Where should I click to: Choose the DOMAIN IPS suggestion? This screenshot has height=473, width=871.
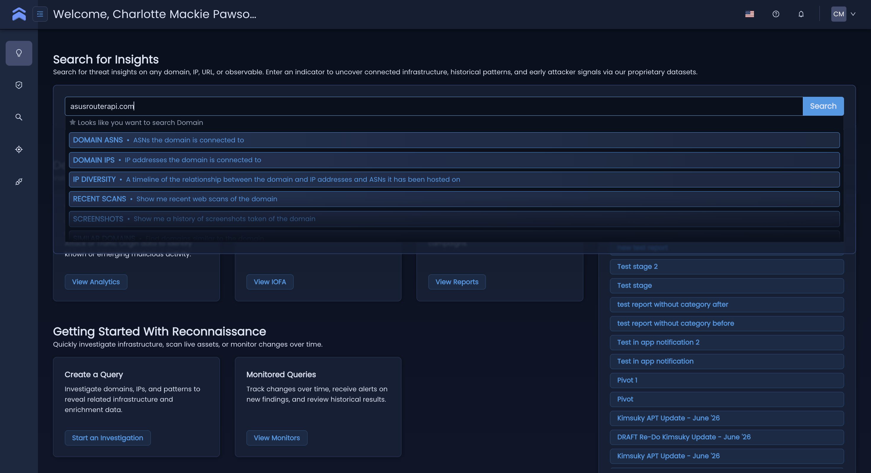454,160
